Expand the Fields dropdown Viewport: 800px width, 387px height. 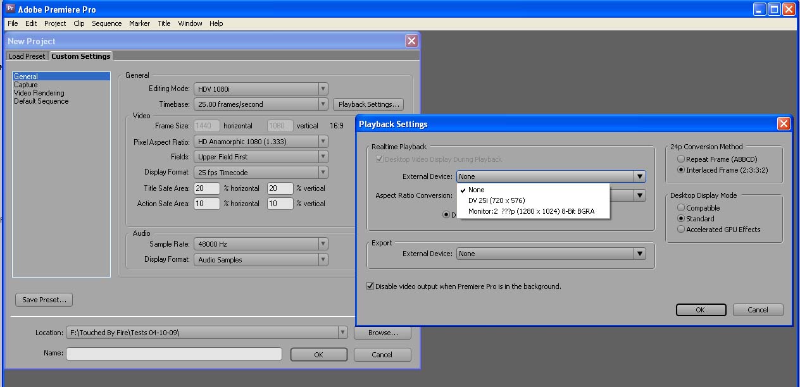323,157
